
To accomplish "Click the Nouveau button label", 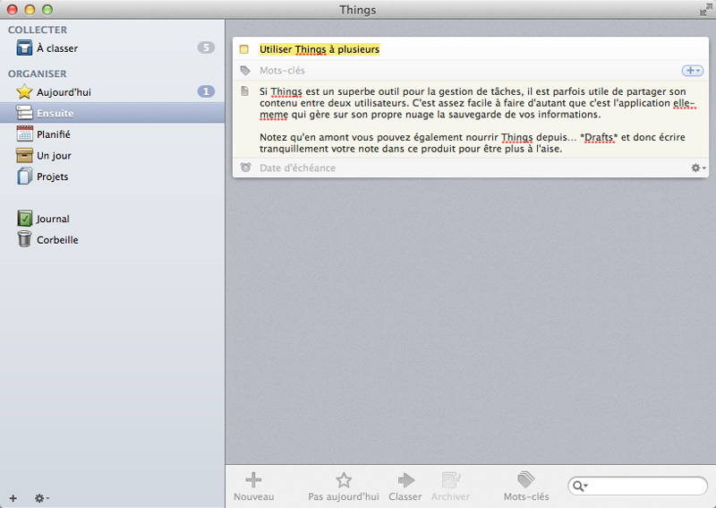I will pos(254,496).
